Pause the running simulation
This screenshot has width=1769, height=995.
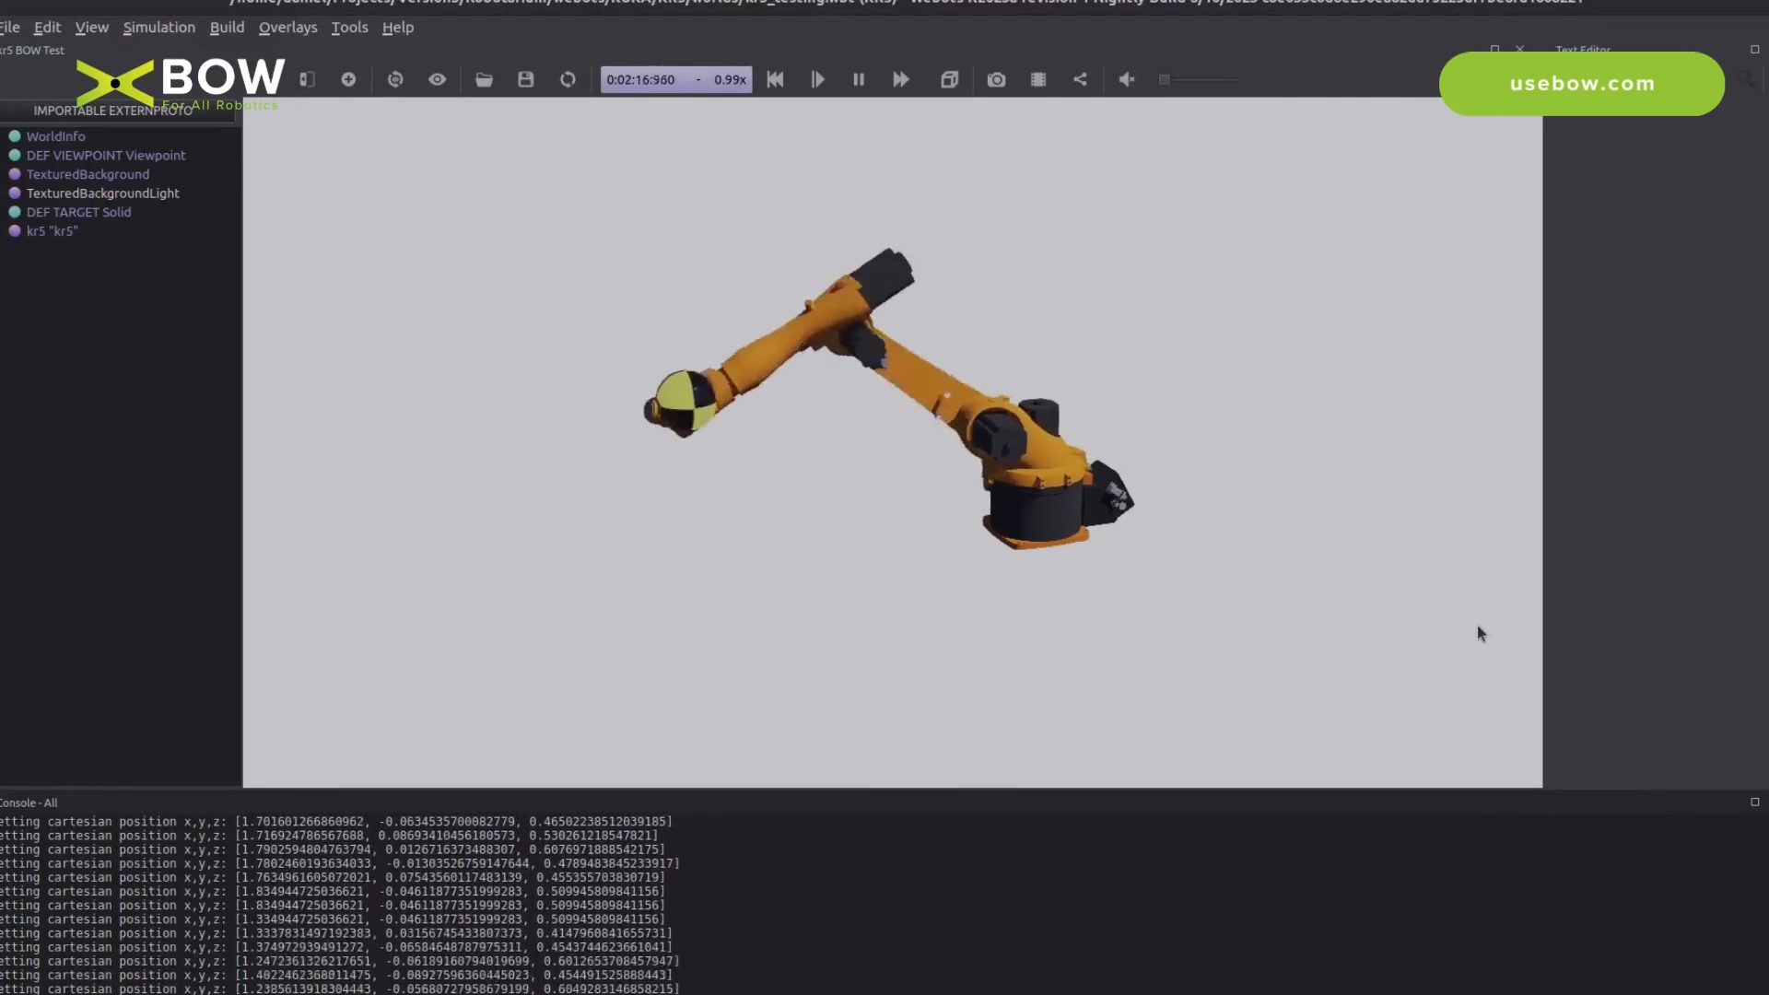(859, 80)
